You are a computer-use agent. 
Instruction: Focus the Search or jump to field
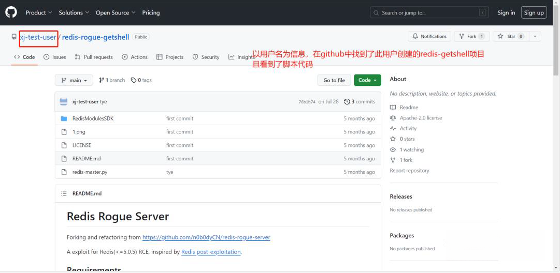point(429,13)
